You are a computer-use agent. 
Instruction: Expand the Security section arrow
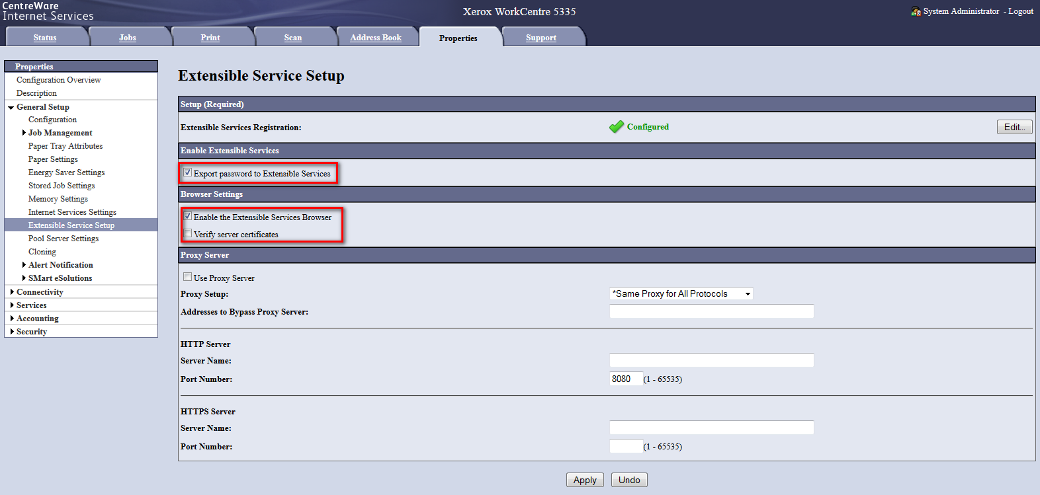tap(12, 332)
